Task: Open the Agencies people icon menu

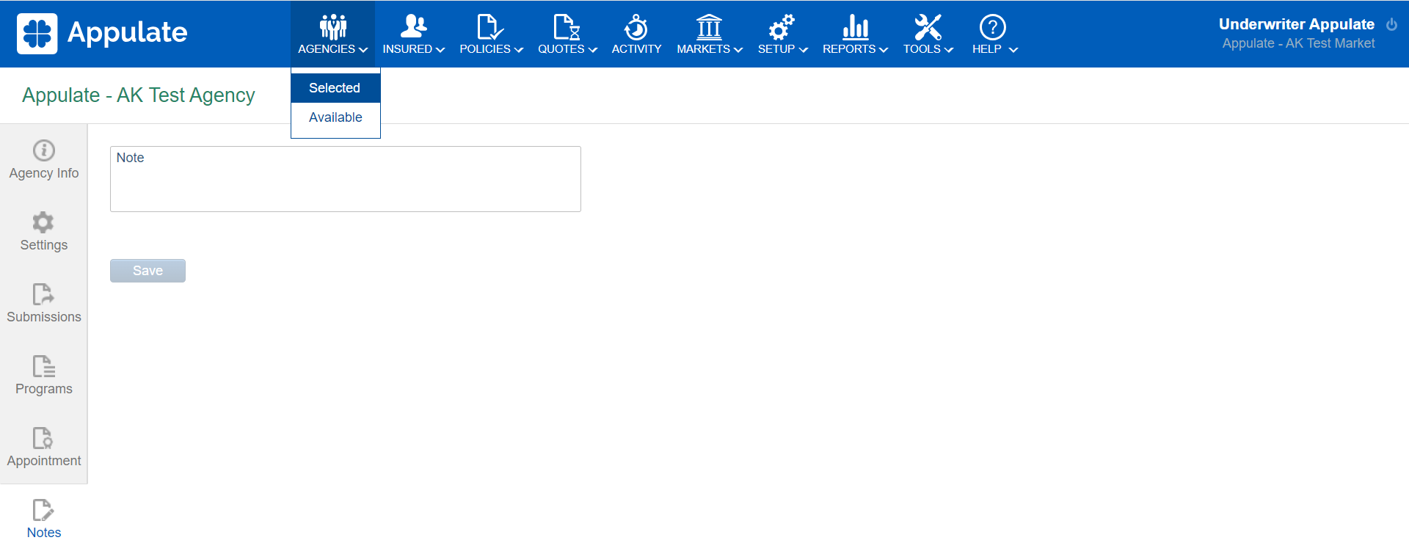Action: (x=332, y=27)
